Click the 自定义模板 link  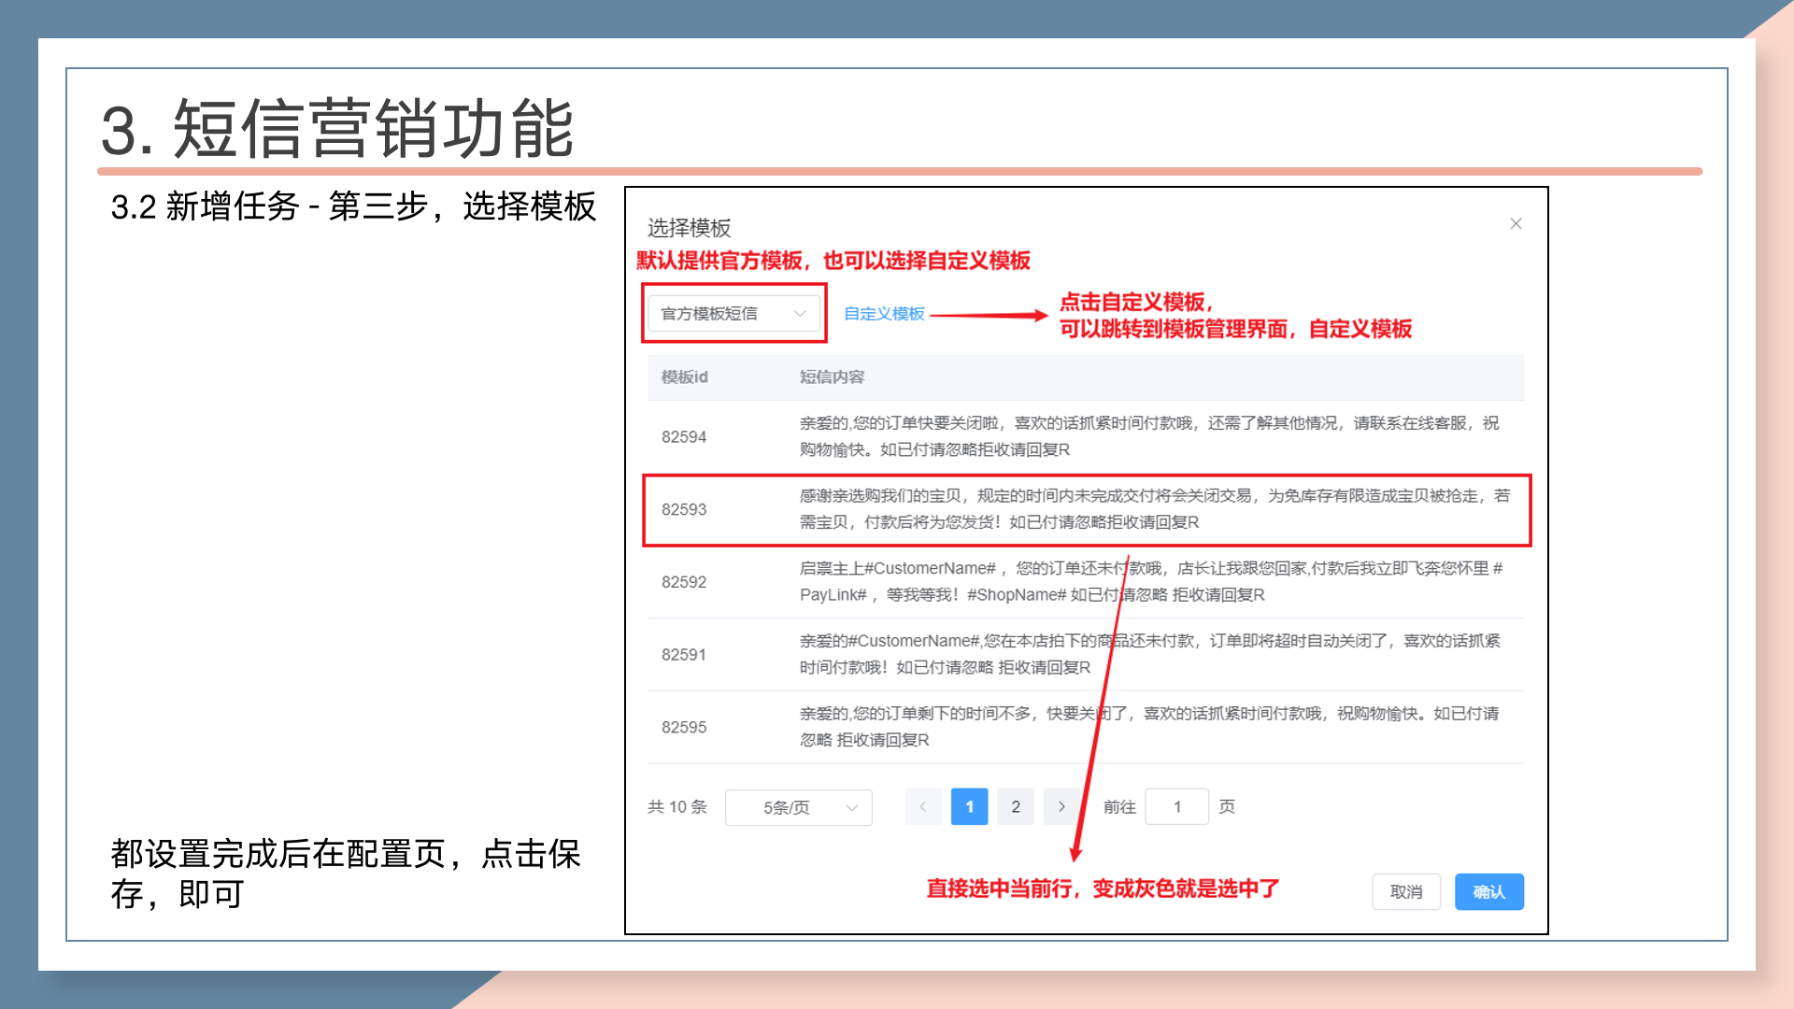[x=884, y=314]
